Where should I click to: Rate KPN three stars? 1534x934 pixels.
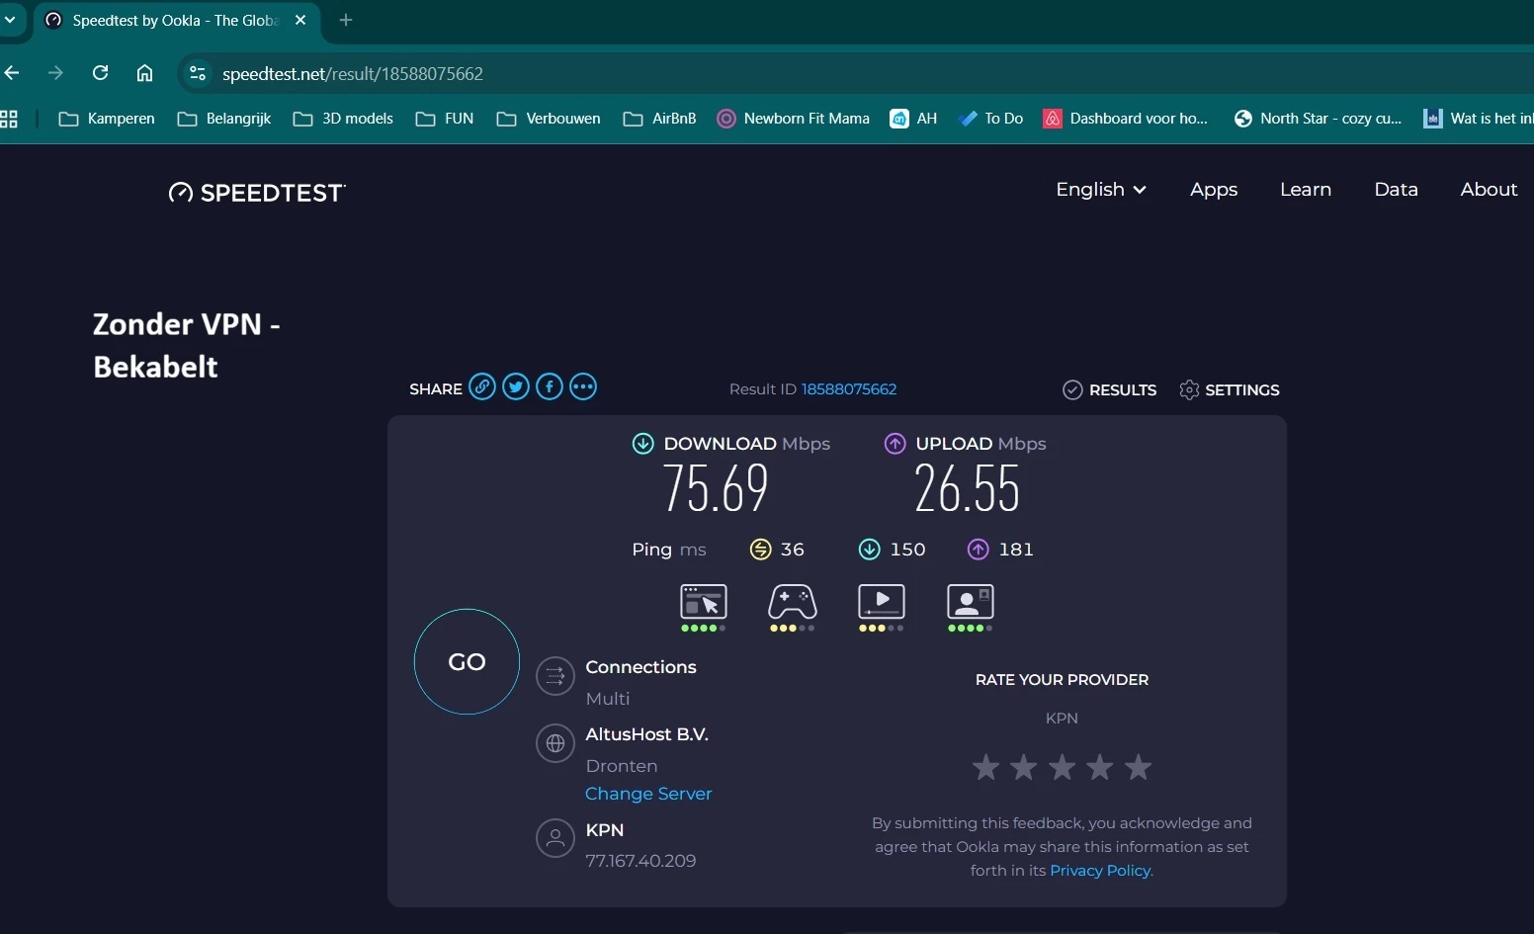coord(1063,767)
